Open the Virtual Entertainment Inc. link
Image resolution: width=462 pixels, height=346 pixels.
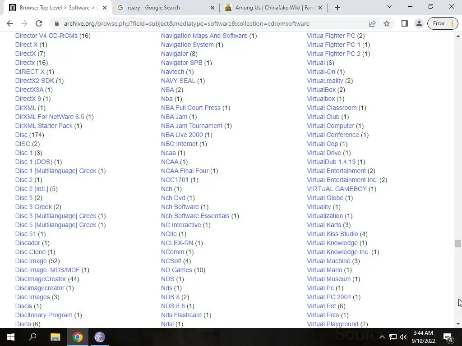coord(342,180)
